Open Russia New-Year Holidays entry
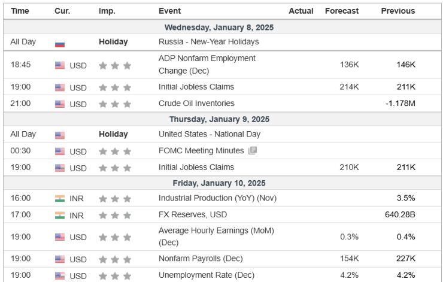The width and height of the screenshot is (443, 282). point(208,42)
